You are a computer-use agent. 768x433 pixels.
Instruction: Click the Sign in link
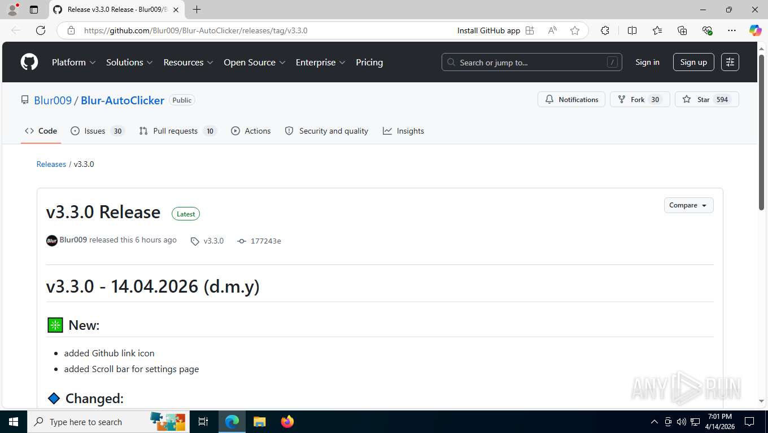[647, 62]
